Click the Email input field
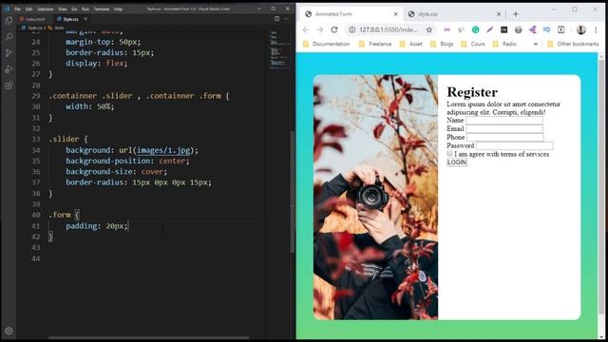The height and width of the screenshot is (342, 608). point(504,129)
